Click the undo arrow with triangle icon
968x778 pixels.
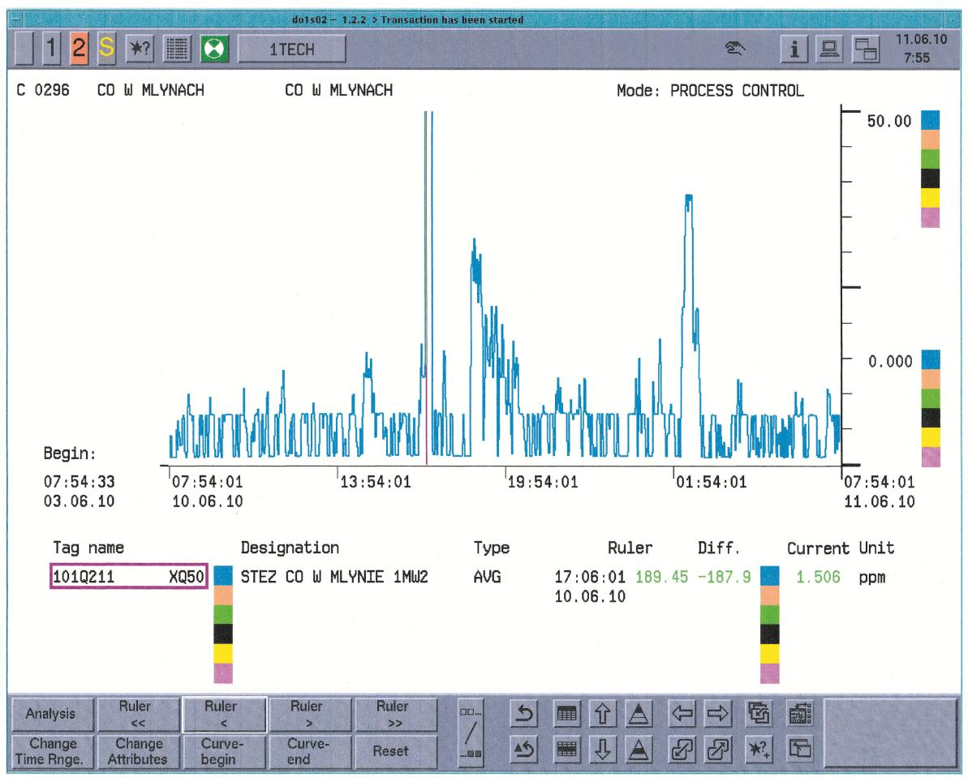pyautogui.click(x=523, y=750)
